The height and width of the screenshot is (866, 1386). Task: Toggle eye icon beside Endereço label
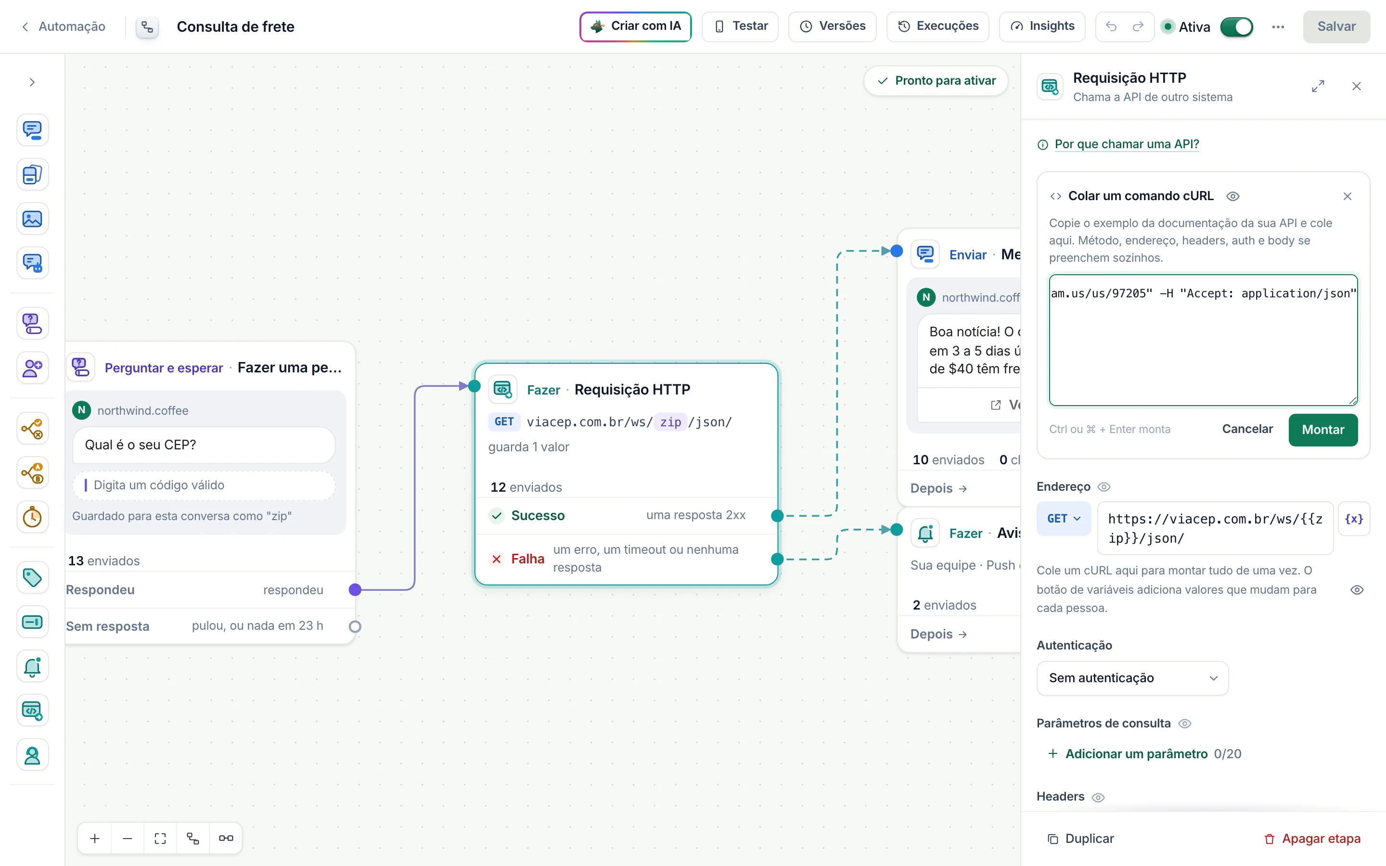(1104, 487)
